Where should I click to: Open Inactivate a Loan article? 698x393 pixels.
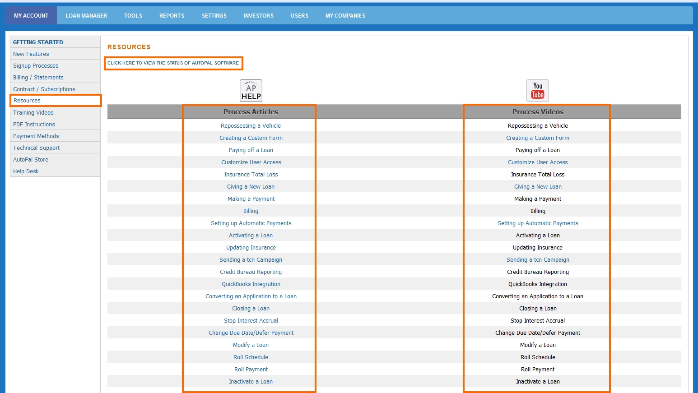[x=251, y=382]
